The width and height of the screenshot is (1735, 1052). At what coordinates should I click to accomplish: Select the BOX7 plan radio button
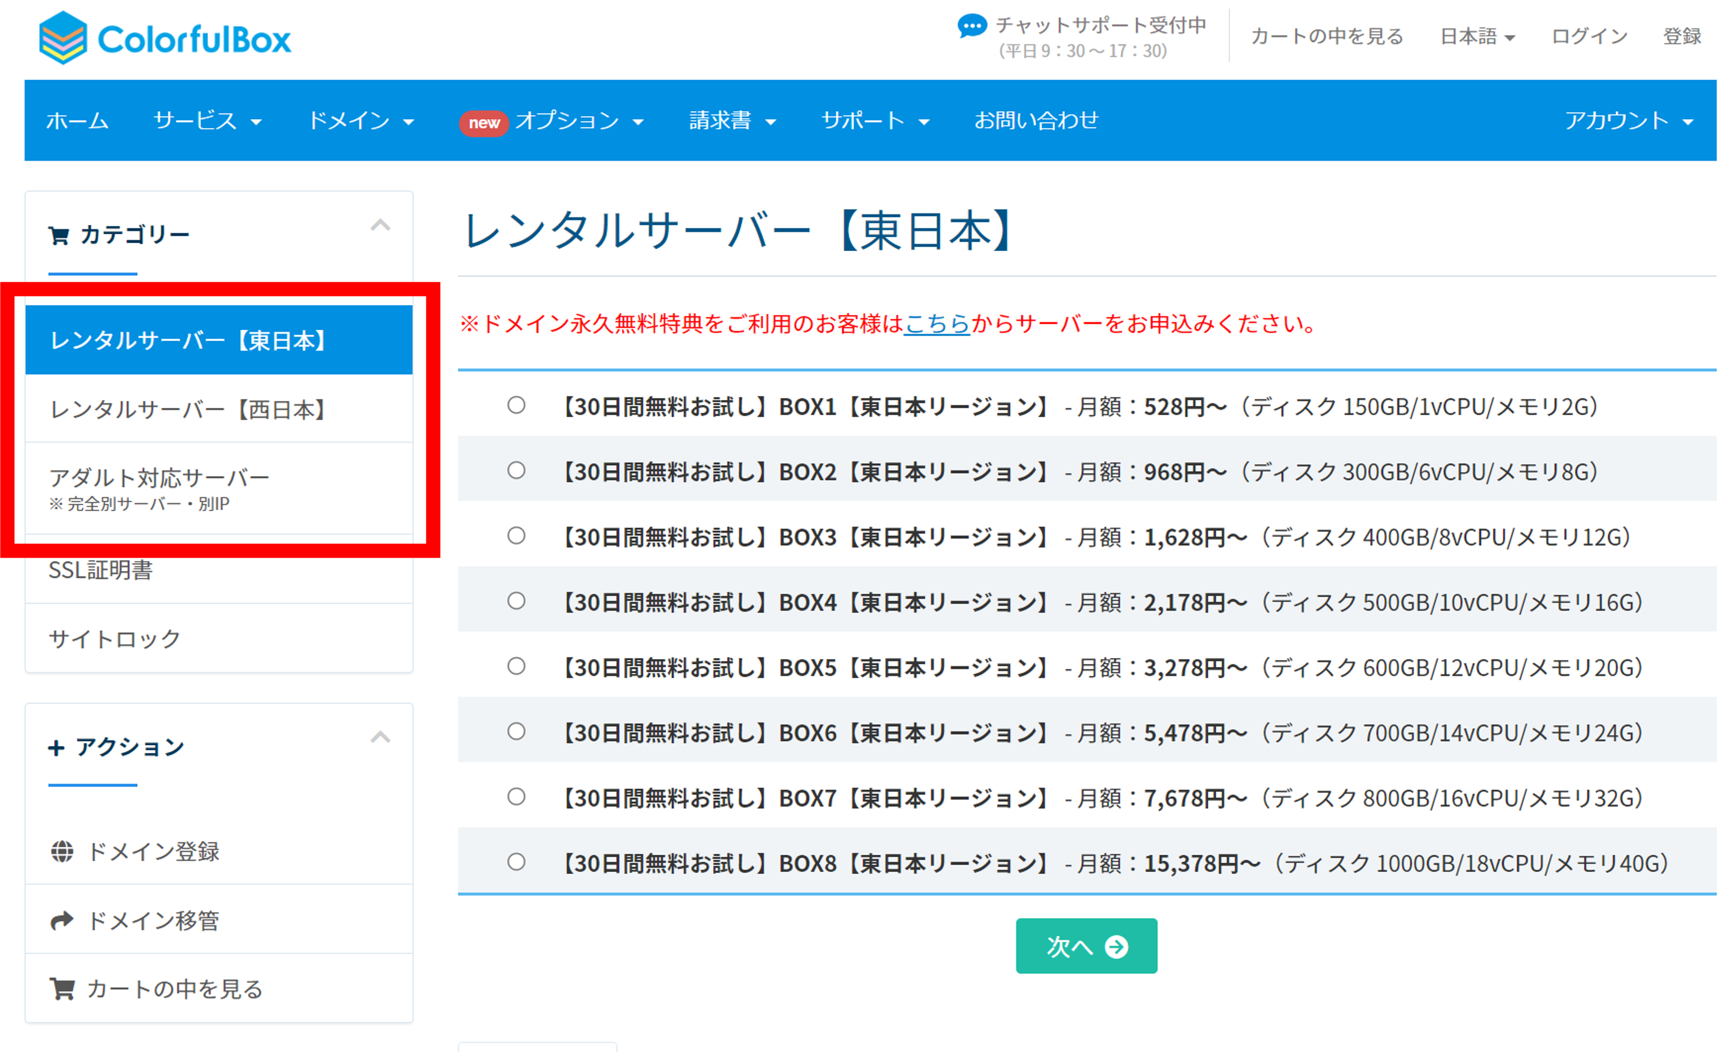[516, 797]
